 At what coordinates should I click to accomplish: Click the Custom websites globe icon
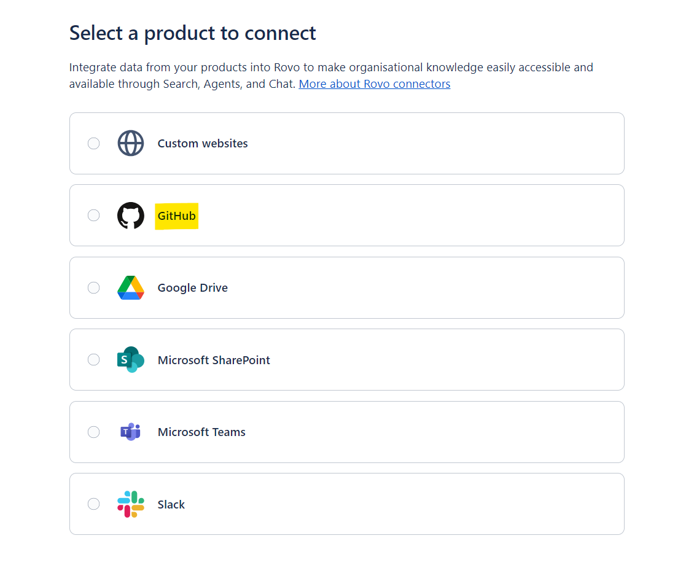click(131, 143)
